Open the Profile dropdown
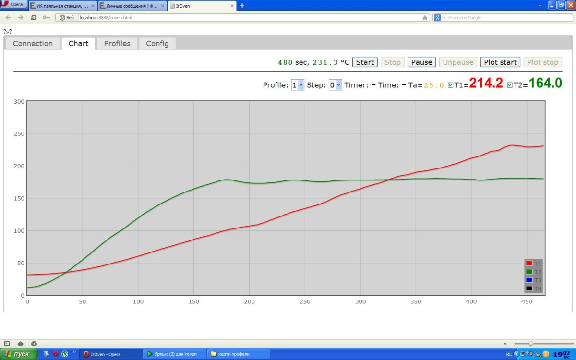The image size is (576, 360). (x=298, y=85)
